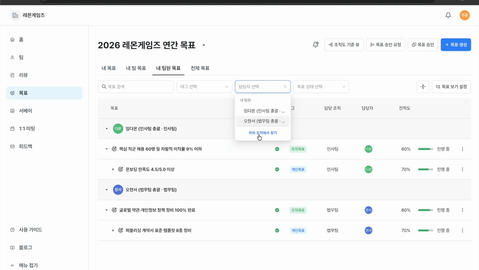Viewport: 479px width, 270px height.
Task: Click the green check status on 핵심 직군 채용 row
Action: (277, 149)
